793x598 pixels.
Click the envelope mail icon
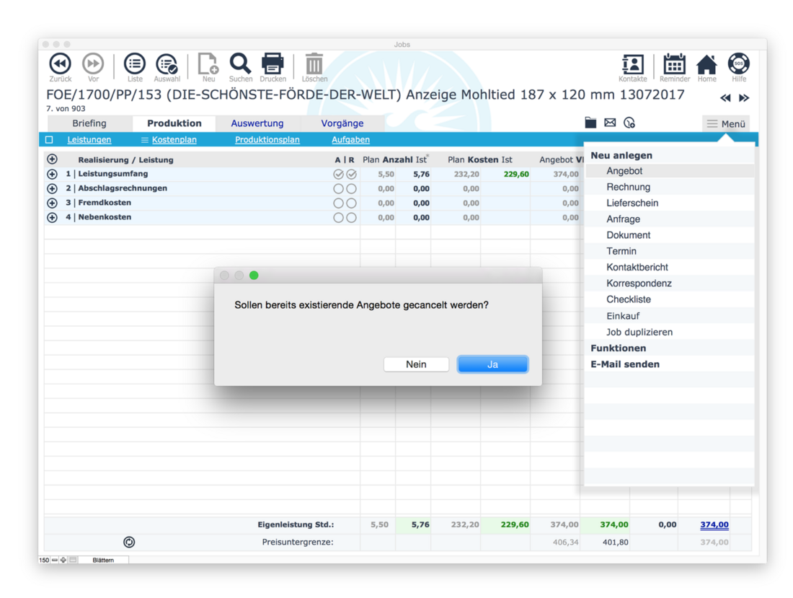(610, 123)
